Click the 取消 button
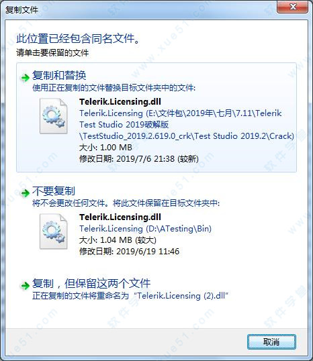313x361 pixels. click(271, 342)
